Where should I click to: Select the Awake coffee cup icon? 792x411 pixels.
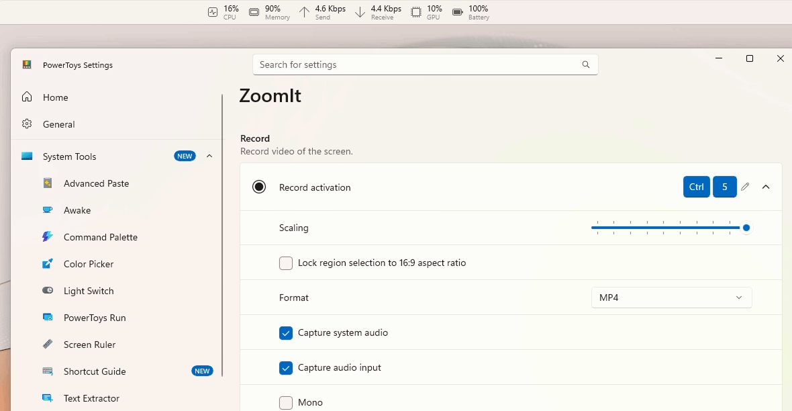click(x=48, y=210)
